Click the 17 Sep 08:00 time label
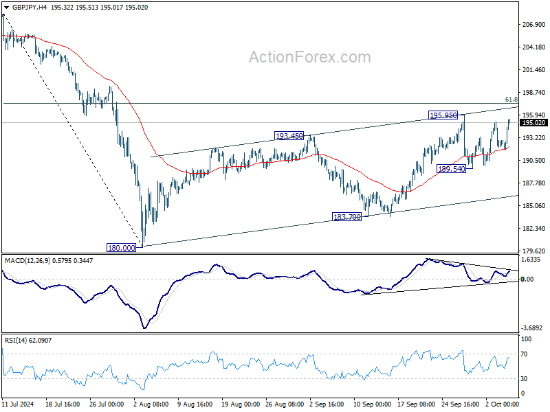Viewport: 550px width, 412px height. (417, 404)
